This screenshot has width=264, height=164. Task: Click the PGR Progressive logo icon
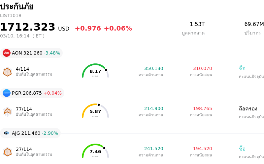(7, 93)
